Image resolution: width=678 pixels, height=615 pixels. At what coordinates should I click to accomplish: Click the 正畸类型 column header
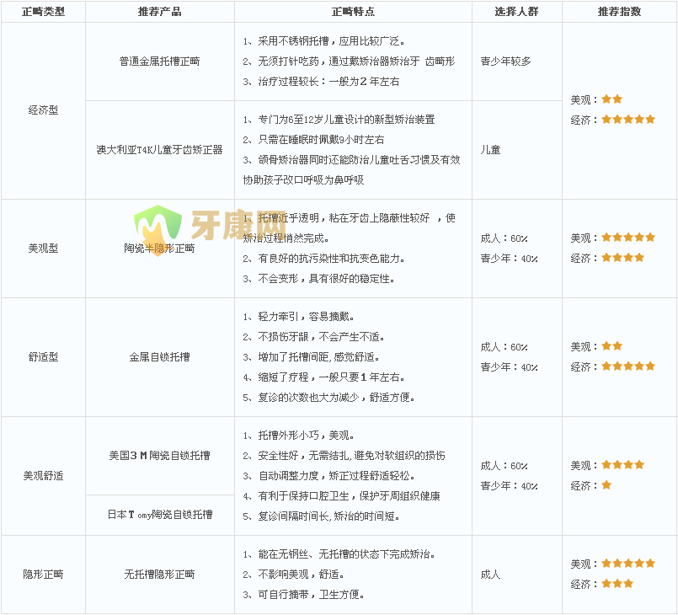point(43,12)
